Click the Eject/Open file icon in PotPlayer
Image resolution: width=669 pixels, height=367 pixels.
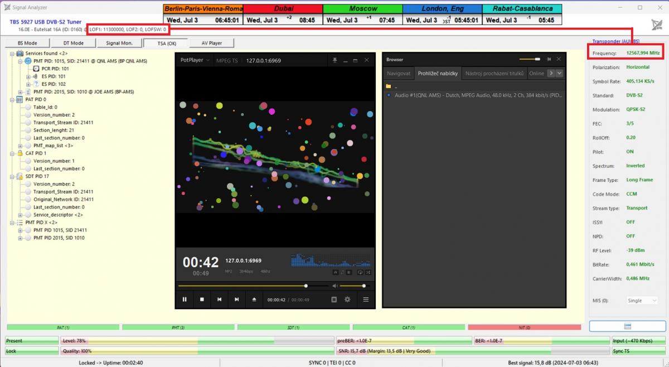click(254, 300)
